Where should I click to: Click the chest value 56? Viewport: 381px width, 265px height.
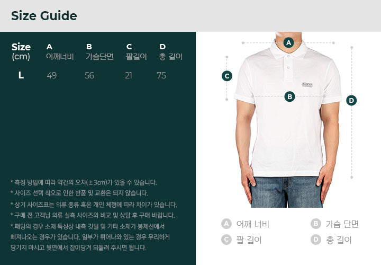[89, 75]
